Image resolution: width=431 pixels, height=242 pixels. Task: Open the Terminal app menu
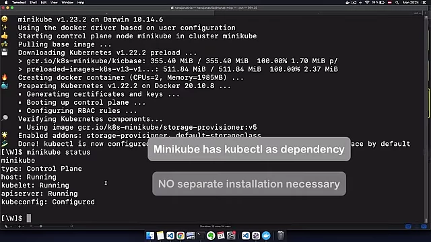point(19,3)
